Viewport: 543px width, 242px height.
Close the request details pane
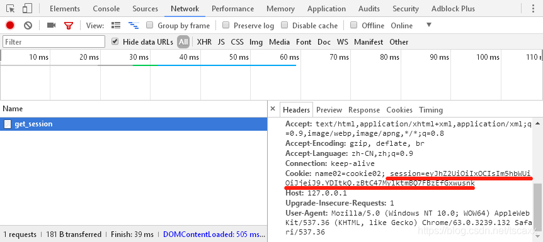[273, 109]
